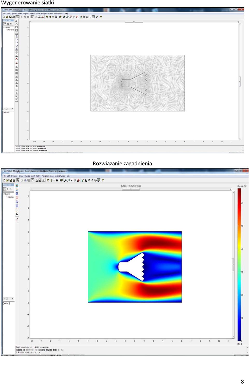Open Solve menu in upper mesh window

[x=38, y=13]
